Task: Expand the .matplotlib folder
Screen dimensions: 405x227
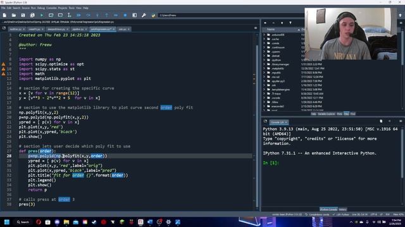Action: (x=265, y=69)
